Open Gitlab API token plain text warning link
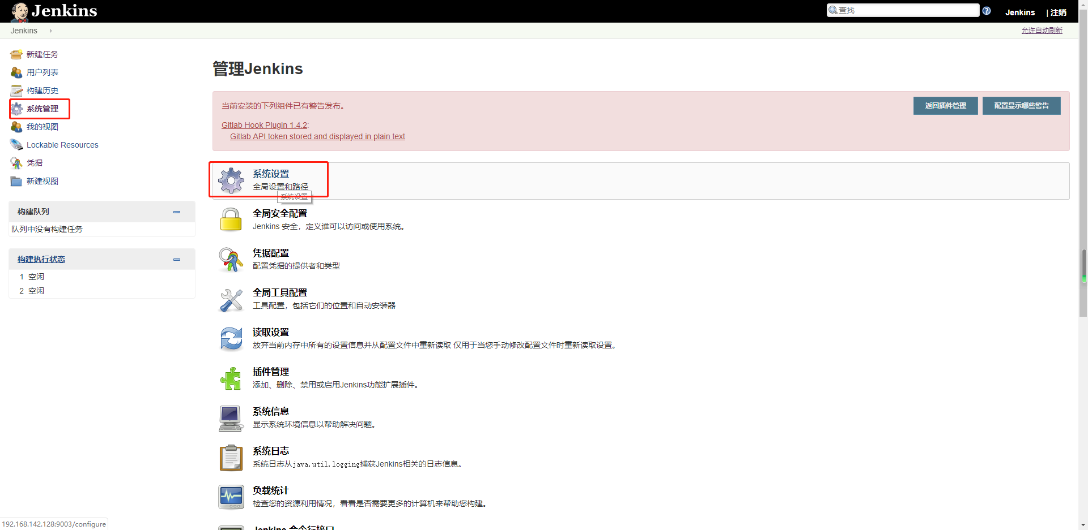 point(317,136)
